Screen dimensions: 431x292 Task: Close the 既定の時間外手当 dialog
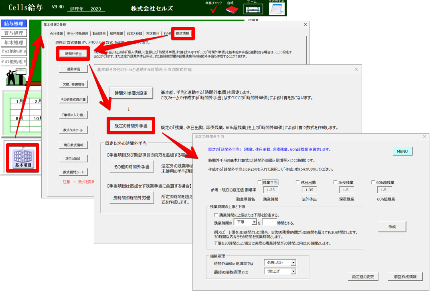pos(425,136)
